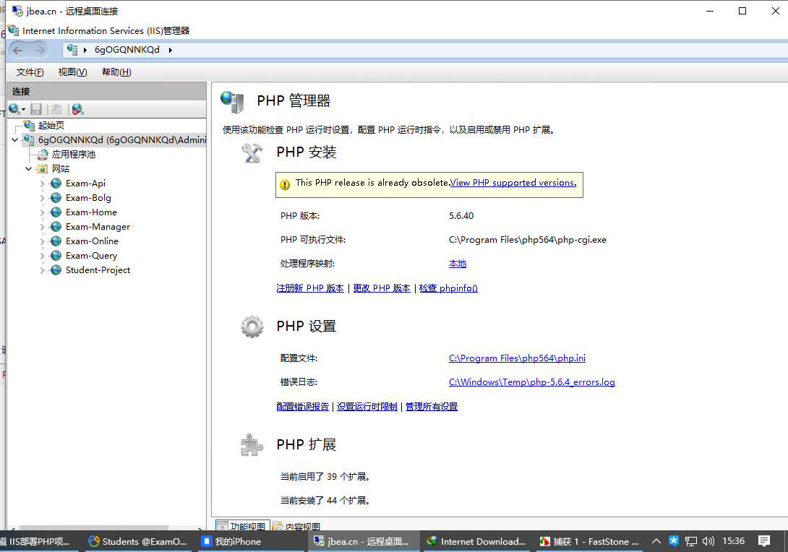The image size is (788, 552).
Task: Expand the Exam-Api tree node
Action: (x=42, y=184)
